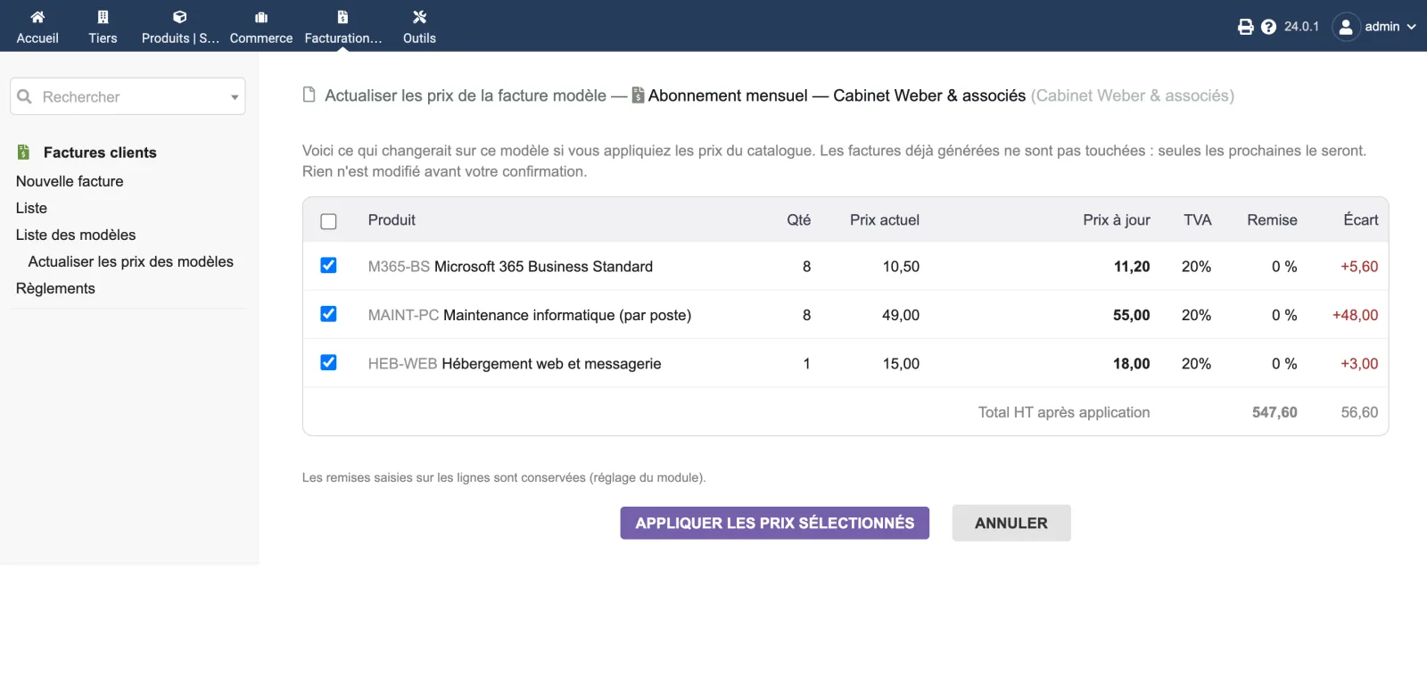Uncheck the Maintenance informatique row checkbox

pos(328,314)
